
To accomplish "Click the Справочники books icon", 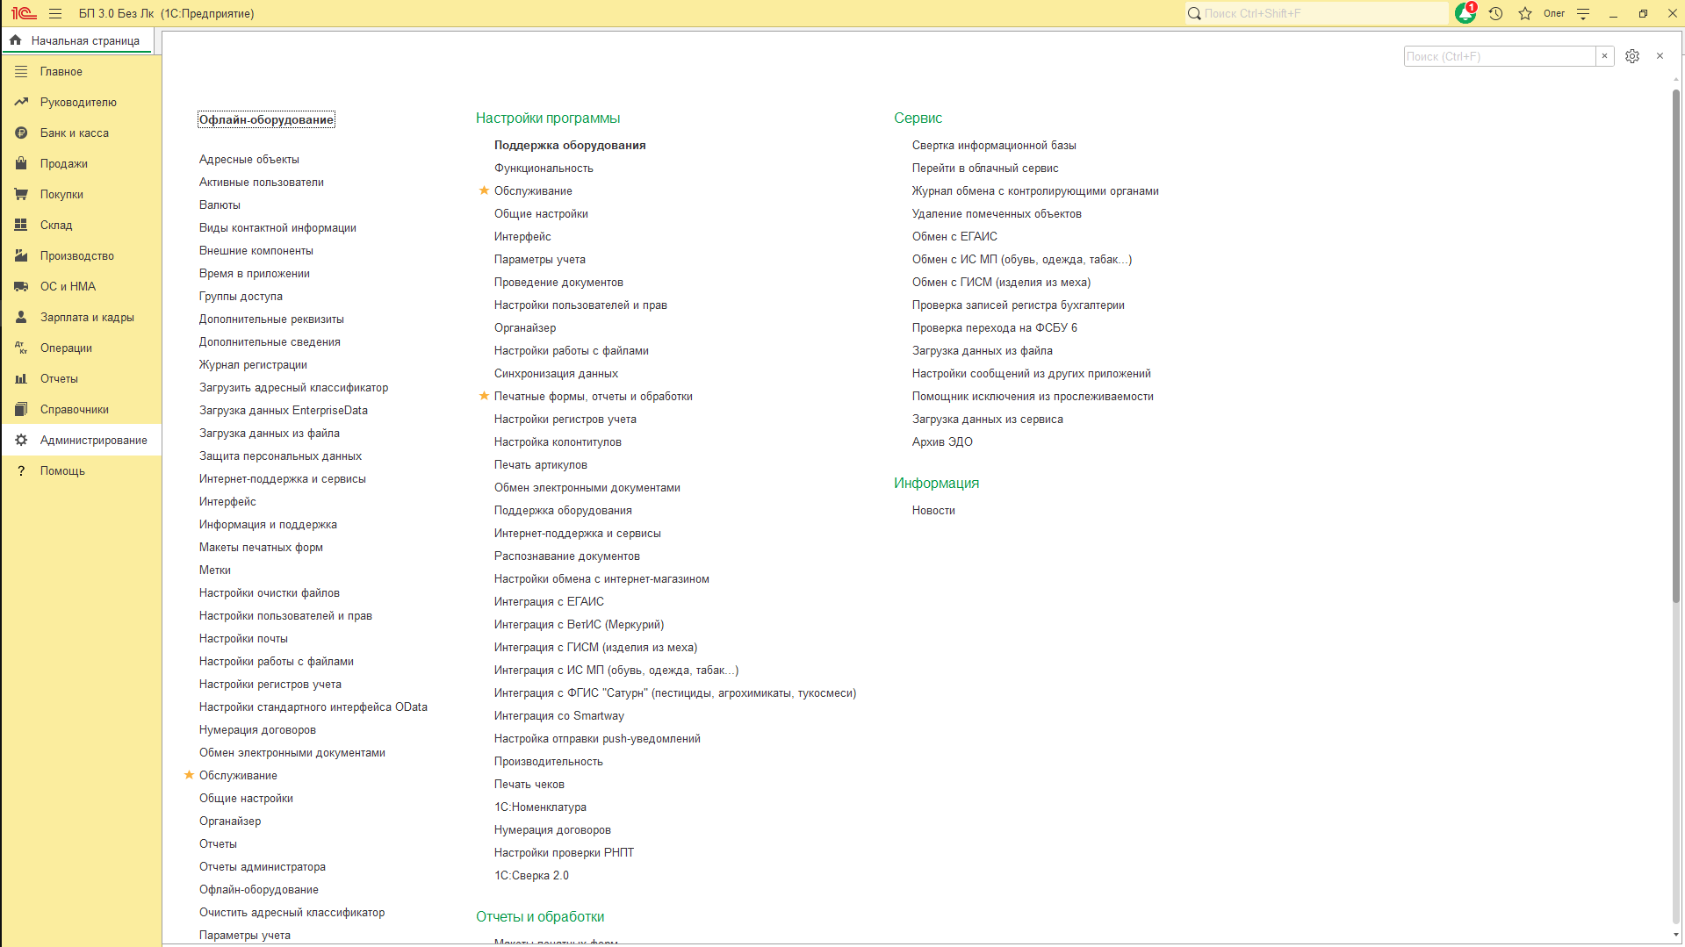I will 21,410.
